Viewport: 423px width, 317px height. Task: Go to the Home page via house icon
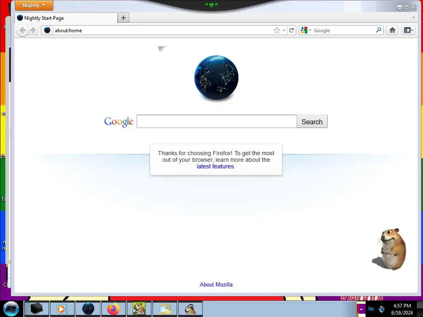pos(392,30)
